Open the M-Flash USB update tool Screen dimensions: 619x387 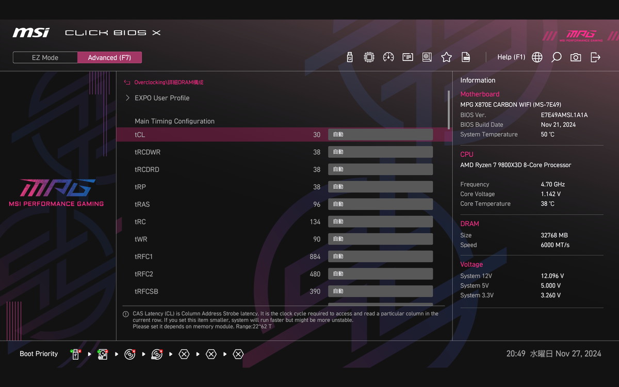coord(350,57)
